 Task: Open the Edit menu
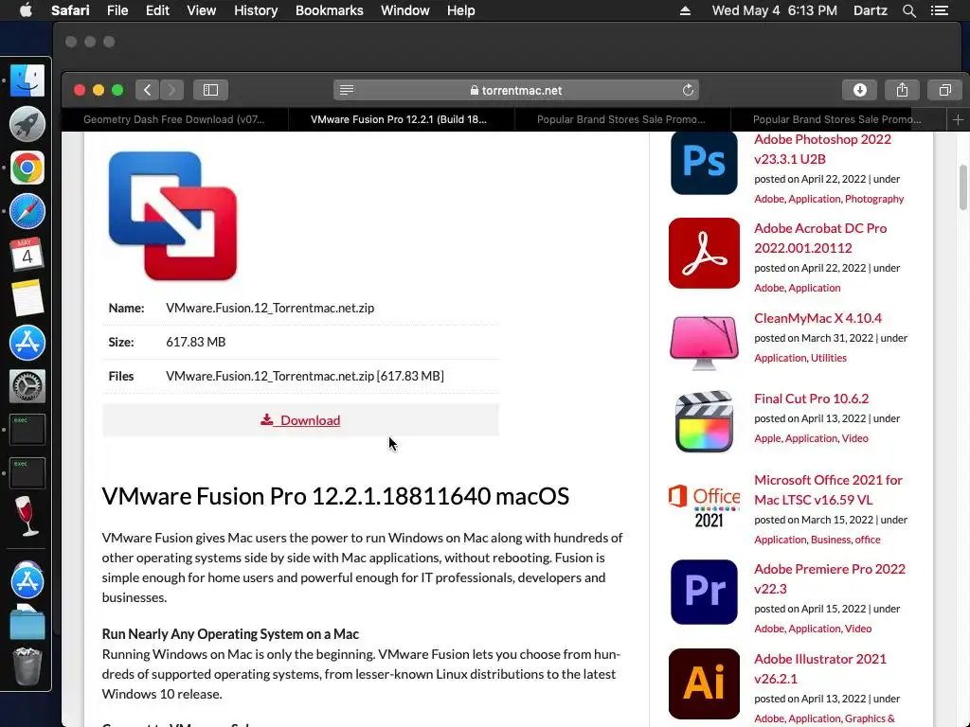click(157, 10)
